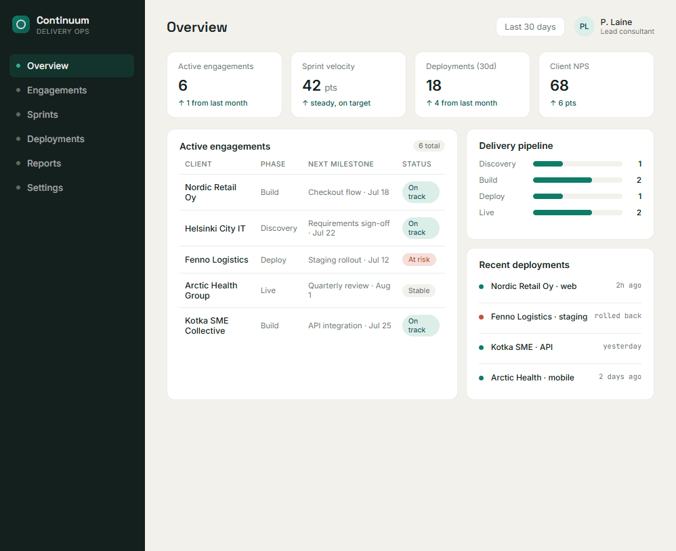Click Quarterly review · Aug 1 milestone
The width and height of the screenshot is (676, 551).
[350, 290]
